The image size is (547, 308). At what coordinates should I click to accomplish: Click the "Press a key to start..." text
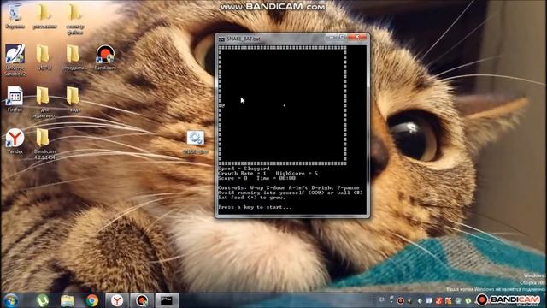click(x=255, y=207)
